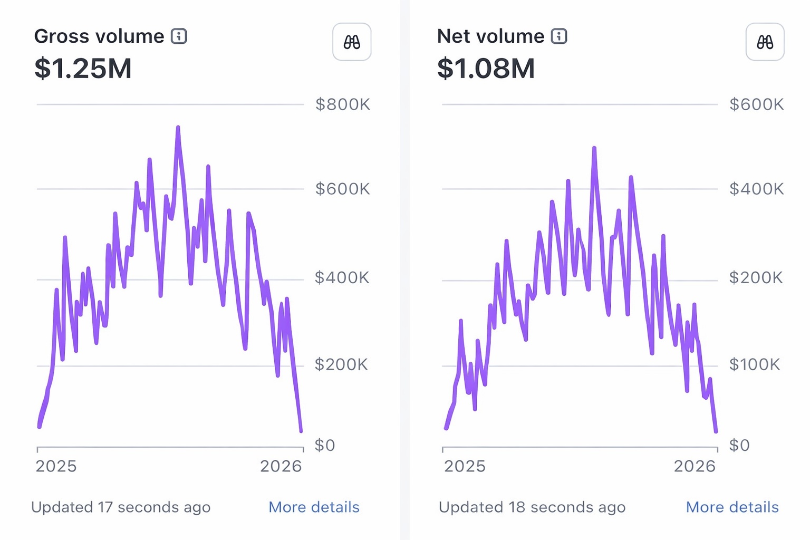Click the highest peak of the Net volume line
810x540 pixels.
[x=594, y=149]
